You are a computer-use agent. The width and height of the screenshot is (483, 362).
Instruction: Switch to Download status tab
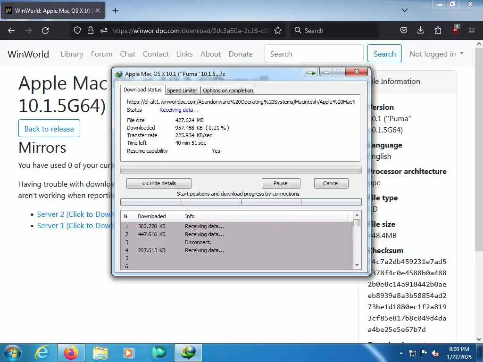pos(142,90)
